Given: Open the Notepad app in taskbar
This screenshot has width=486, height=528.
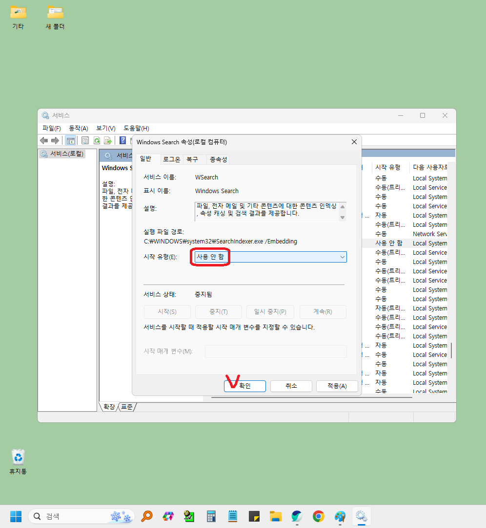Looking at the screenshot, I should pos(233,516).
